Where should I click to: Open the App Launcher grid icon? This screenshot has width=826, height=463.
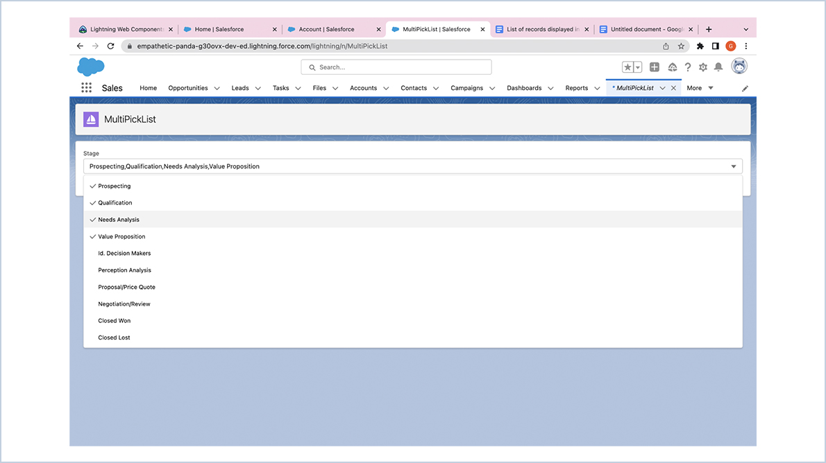86,87
